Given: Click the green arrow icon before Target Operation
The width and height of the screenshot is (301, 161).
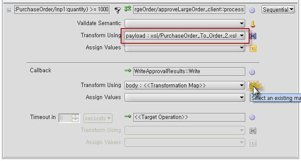Looking at the screenshot, I should (x=128, y=116).
